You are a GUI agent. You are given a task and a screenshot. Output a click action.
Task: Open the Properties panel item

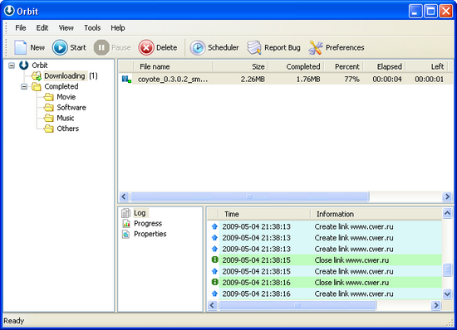click(150, 234)
